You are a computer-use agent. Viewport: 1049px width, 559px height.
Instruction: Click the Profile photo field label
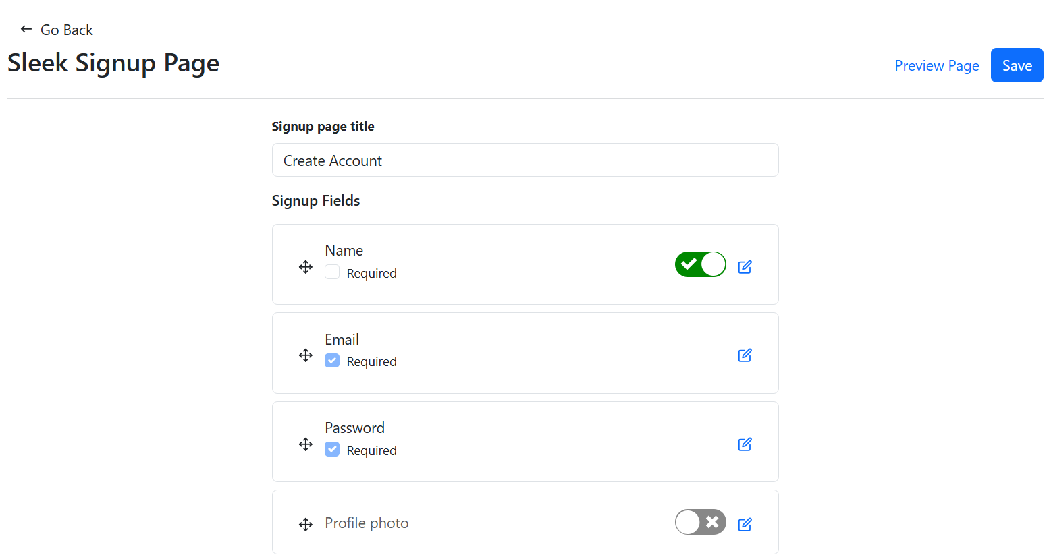point(367,523)
